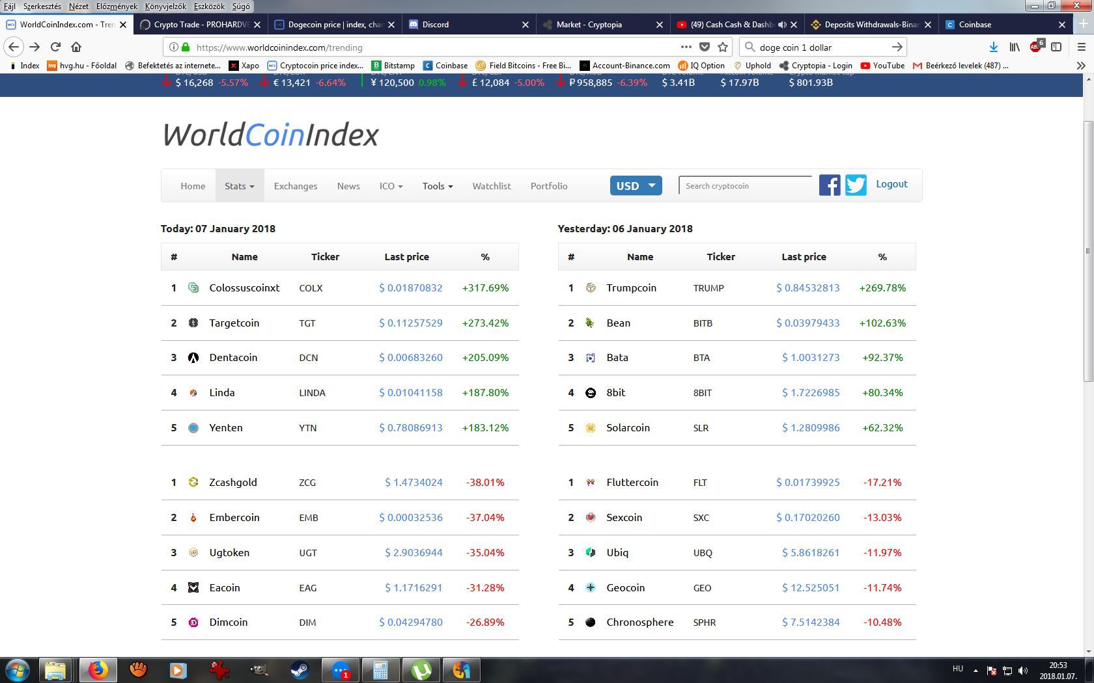Screen dimensions: 1094x683
Task: Open the Firefox downloads arrow
Action: 994,47
